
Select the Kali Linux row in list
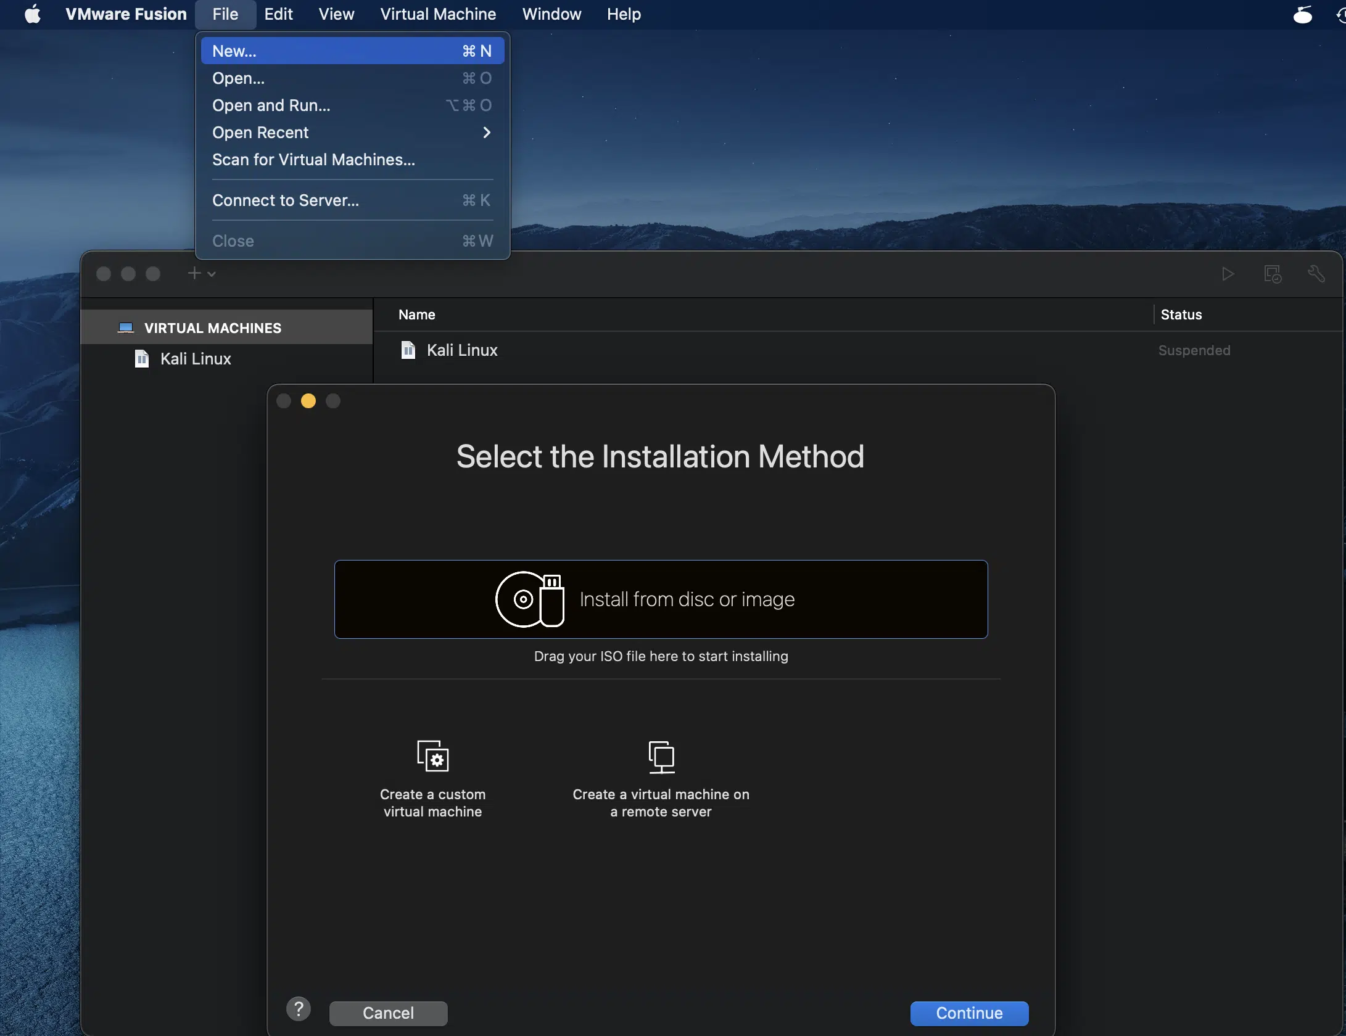[x=462, y=350]
